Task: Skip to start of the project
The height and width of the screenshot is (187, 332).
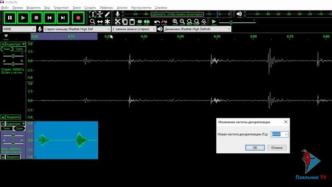Action: point(50,18)
